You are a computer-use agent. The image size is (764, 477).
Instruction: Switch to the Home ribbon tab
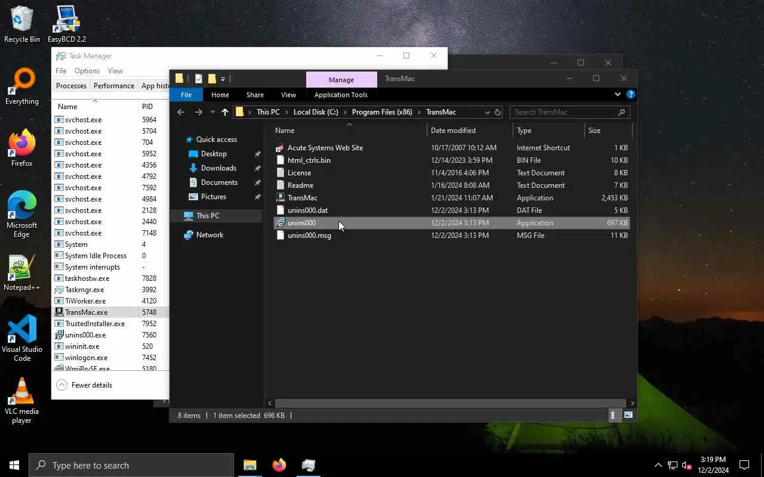220,95
